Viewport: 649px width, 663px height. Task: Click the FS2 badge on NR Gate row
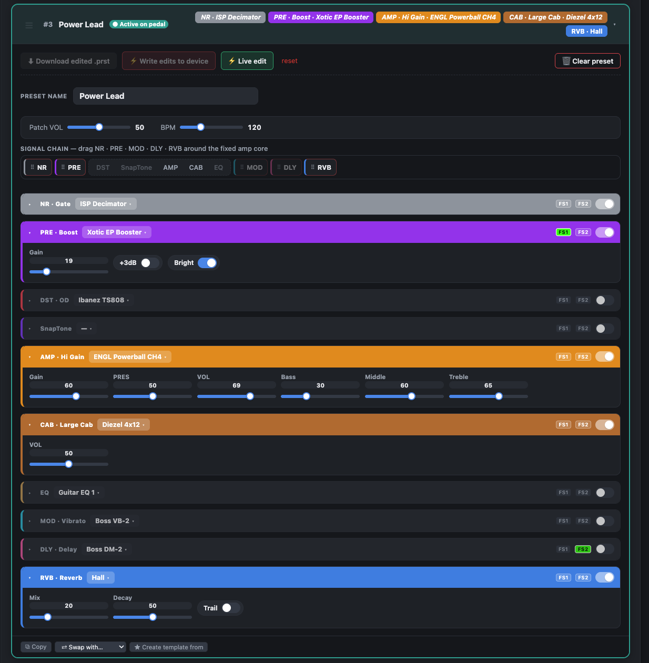pos(583,204)
